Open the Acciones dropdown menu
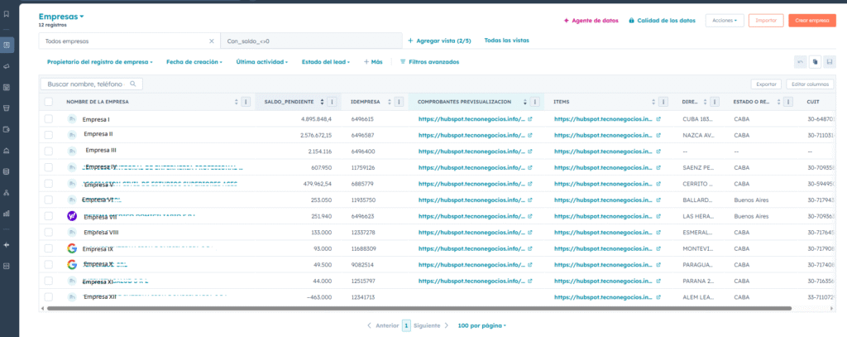 (725, 20)
